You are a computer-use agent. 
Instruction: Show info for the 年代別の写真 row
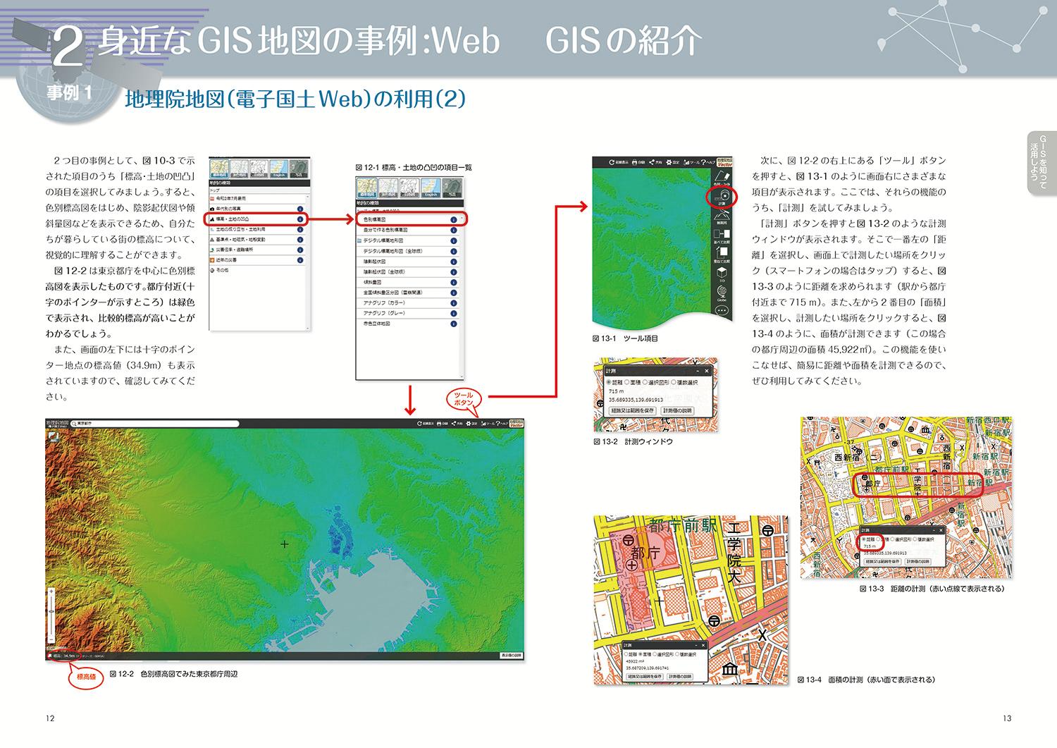(300, 209)
